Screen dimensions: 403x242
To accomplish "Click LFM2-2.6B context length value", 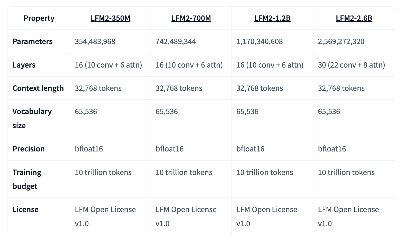I will pyautogui.click(x=341, y=88).
